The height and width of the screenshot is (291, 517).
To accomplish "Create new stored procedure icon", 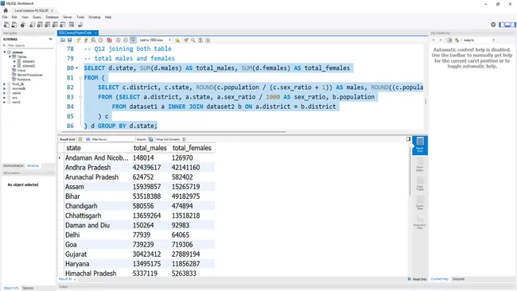I will pyautogui.click(x=55, y=25).
